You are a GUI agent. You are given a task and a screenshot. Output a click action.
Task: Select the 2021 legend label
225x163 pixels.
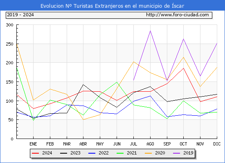(x=132, y=153)
